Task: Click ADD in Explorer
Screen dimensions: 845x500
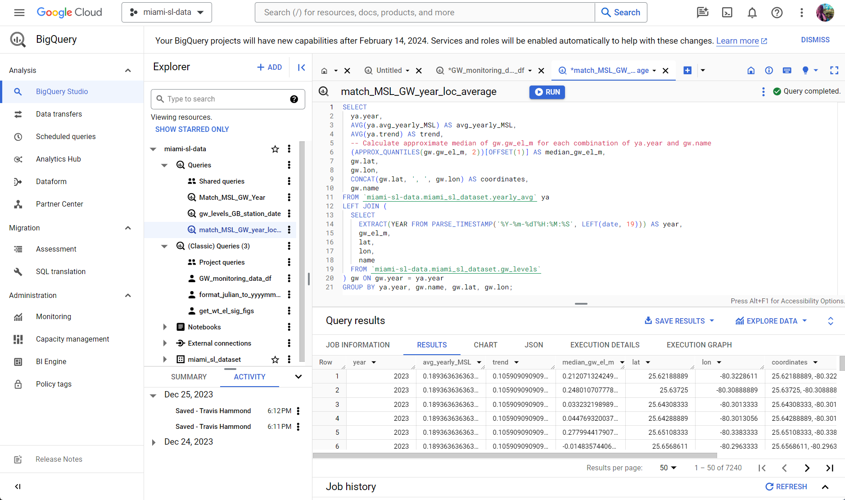Action: [269, 67]
